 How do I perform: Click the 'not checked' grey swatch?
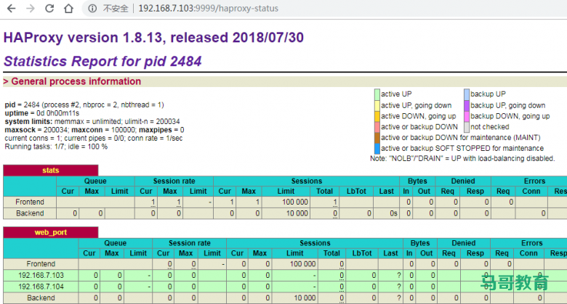[x=467, y=127]
